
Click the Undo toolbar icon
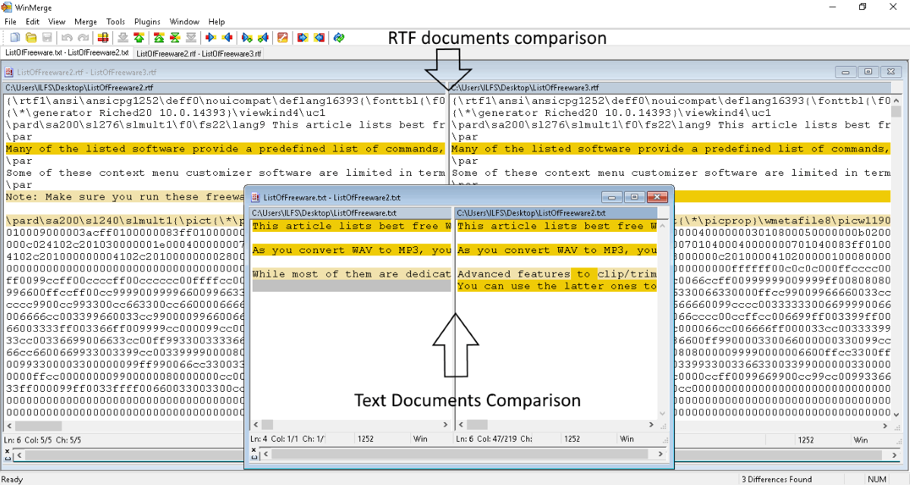(67, 37)
